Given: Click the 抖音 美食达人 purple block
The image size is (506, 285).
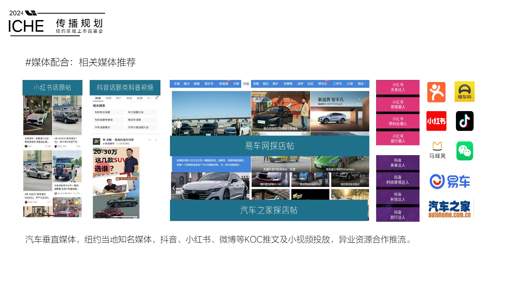Looking at the screenshot, I should coord(398,163).
